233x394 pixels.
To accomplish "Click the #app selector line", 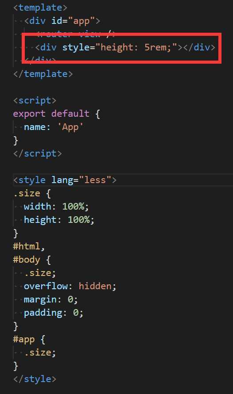I will (29, 340).
